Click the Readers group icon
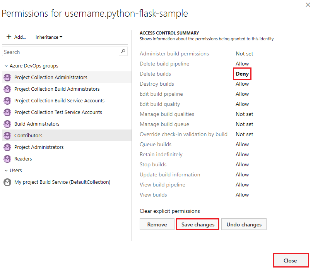 pos(7,159)
